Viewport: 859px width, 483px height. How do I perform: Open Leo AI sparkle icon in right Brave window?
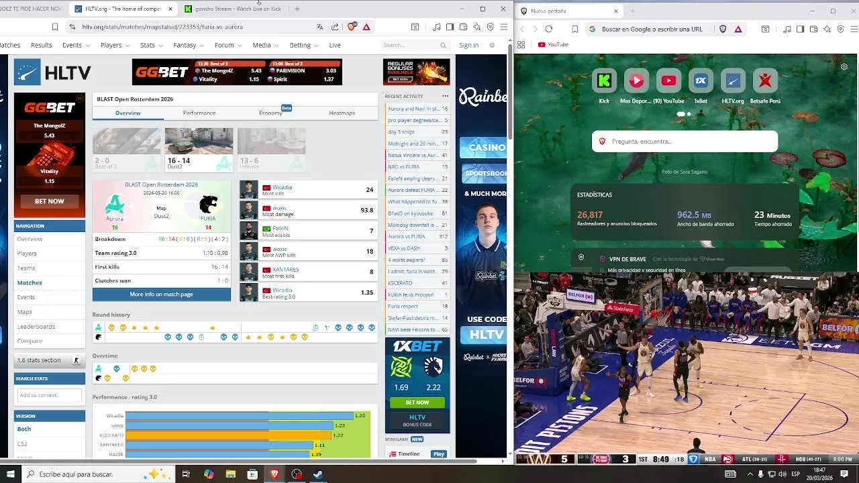[x=827, y=29]
